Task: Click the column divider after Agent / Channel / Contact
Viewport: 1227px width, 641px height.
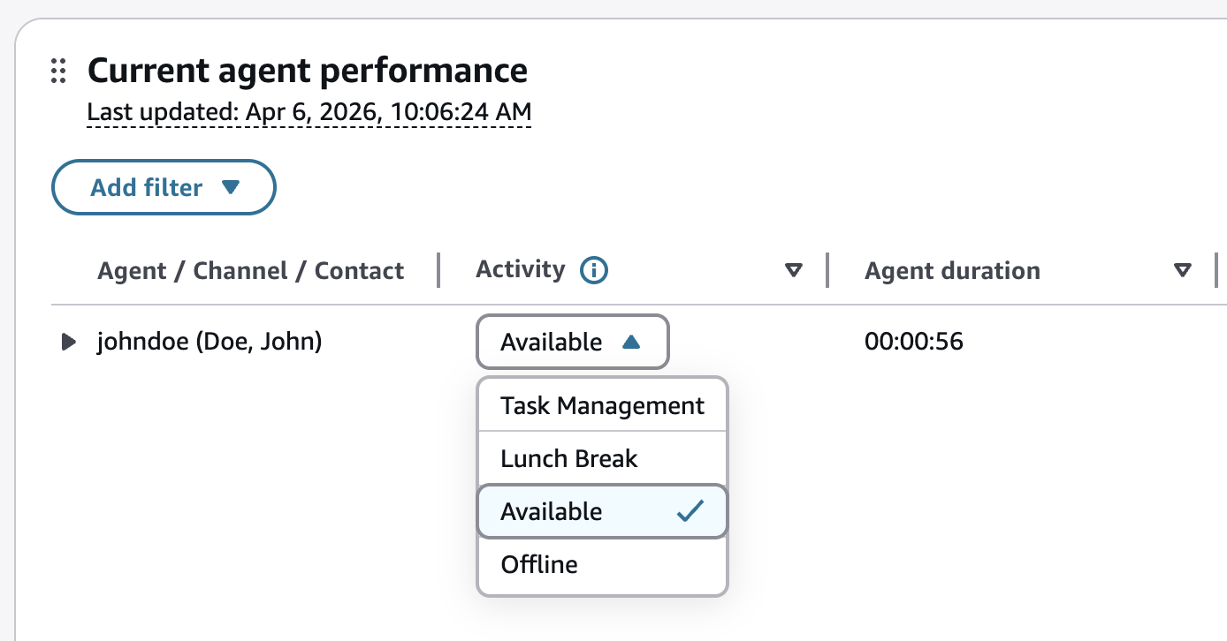Action: coord(438,270)
